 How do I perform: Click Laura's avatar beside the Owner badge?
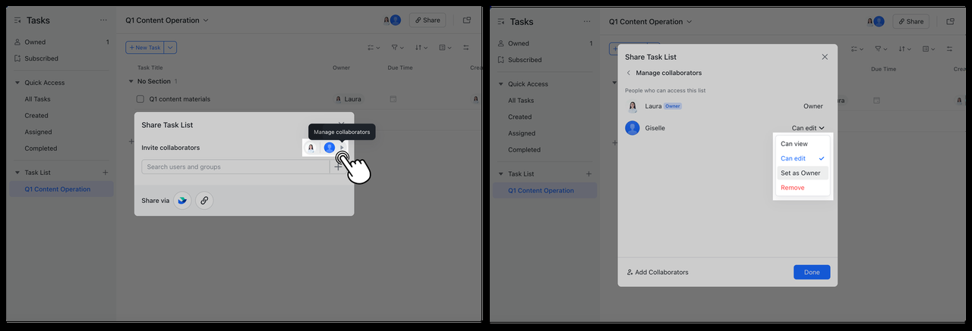point(632,107)
